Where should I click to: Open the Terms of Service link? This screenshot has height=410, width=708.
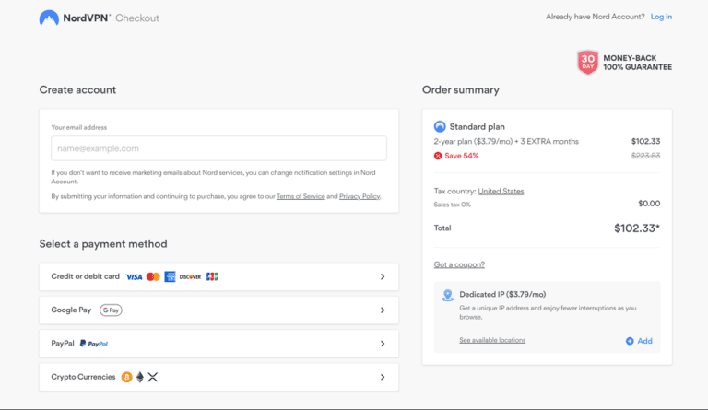click(301, 196)
